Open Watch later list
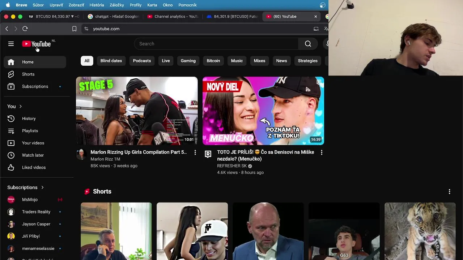Viewport: 463px width, 260px height. point(35,155)
